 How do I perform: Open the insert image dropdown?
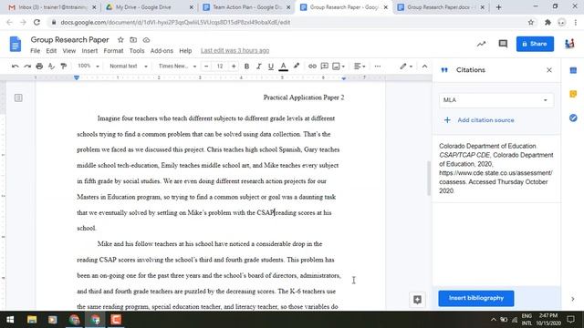tap(339, 67)
